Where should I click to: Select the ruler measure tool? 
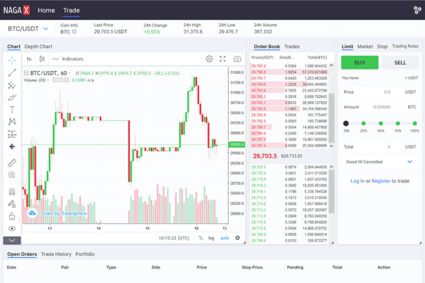pyautogui.click(x=12, y=162)
